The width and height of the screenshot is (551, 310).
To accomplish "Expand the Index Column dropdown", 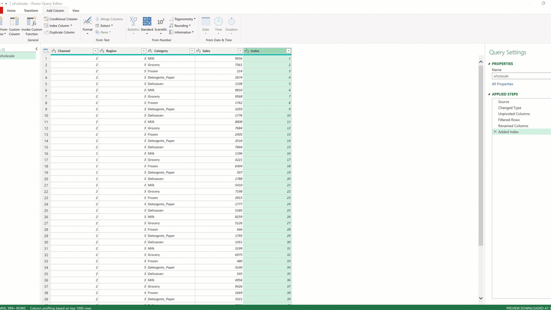I will pyautogui.click(x=71, y=26).
